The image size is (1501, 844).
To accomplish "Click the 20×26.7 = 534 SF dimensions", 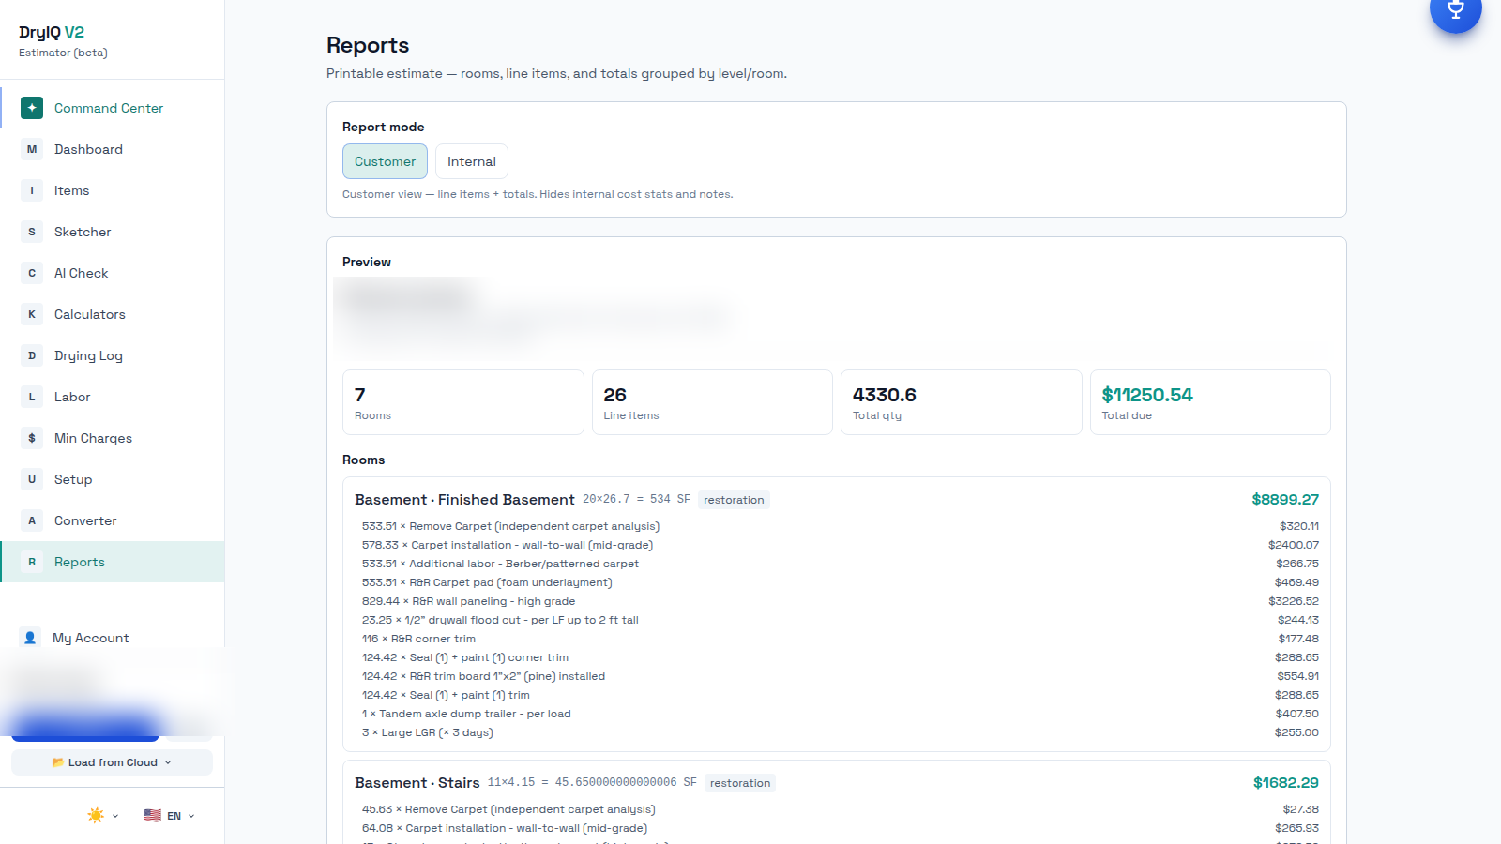I will pos(636,500).
